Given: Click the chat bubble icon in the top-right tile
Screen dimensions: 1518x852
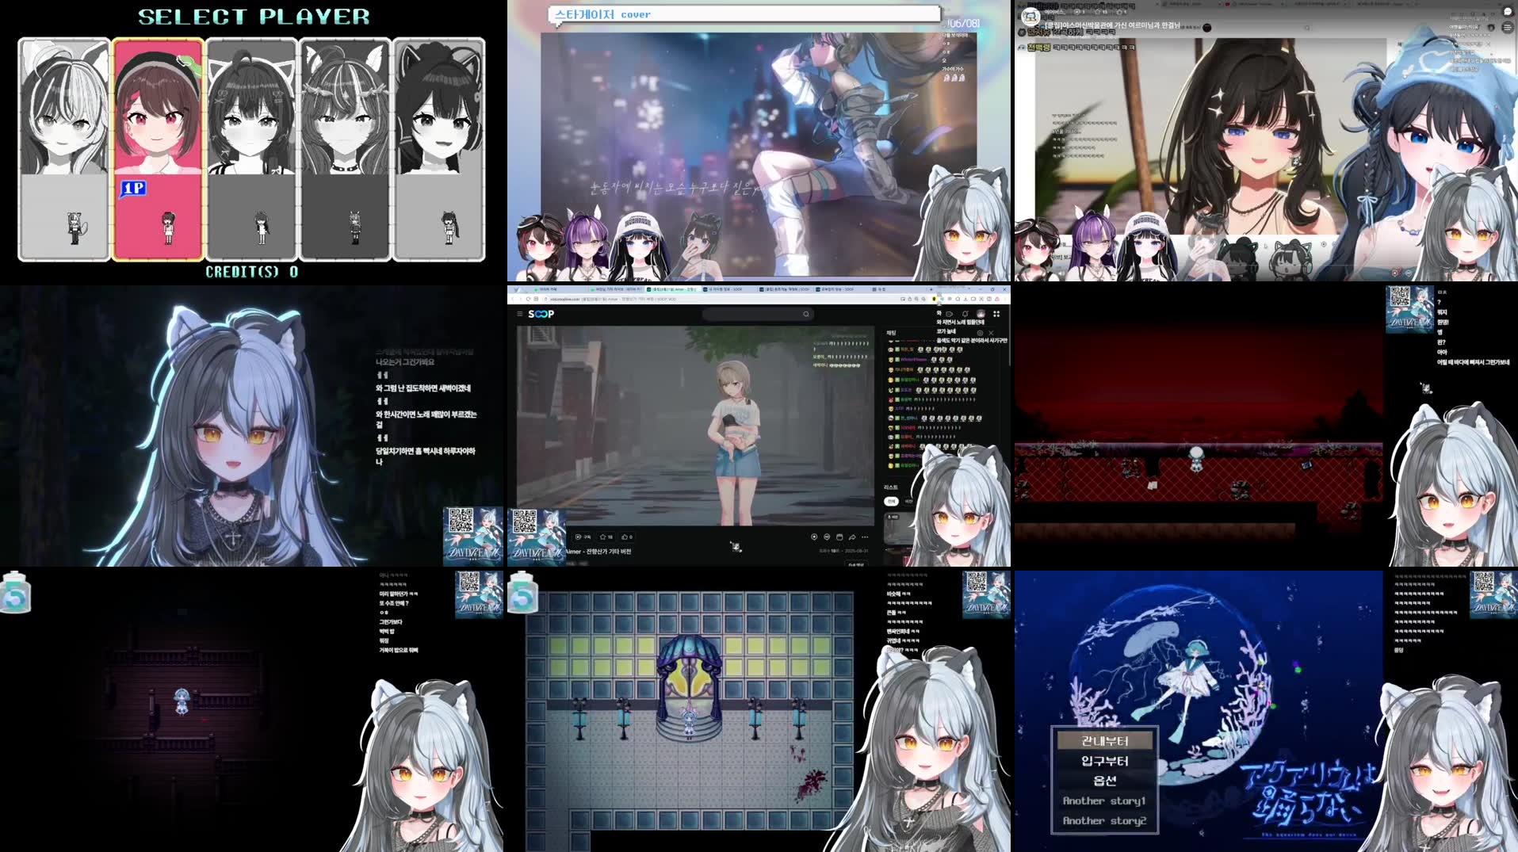Looking at the screenshot, I should pyautogui.click(x=1508, y=11).
